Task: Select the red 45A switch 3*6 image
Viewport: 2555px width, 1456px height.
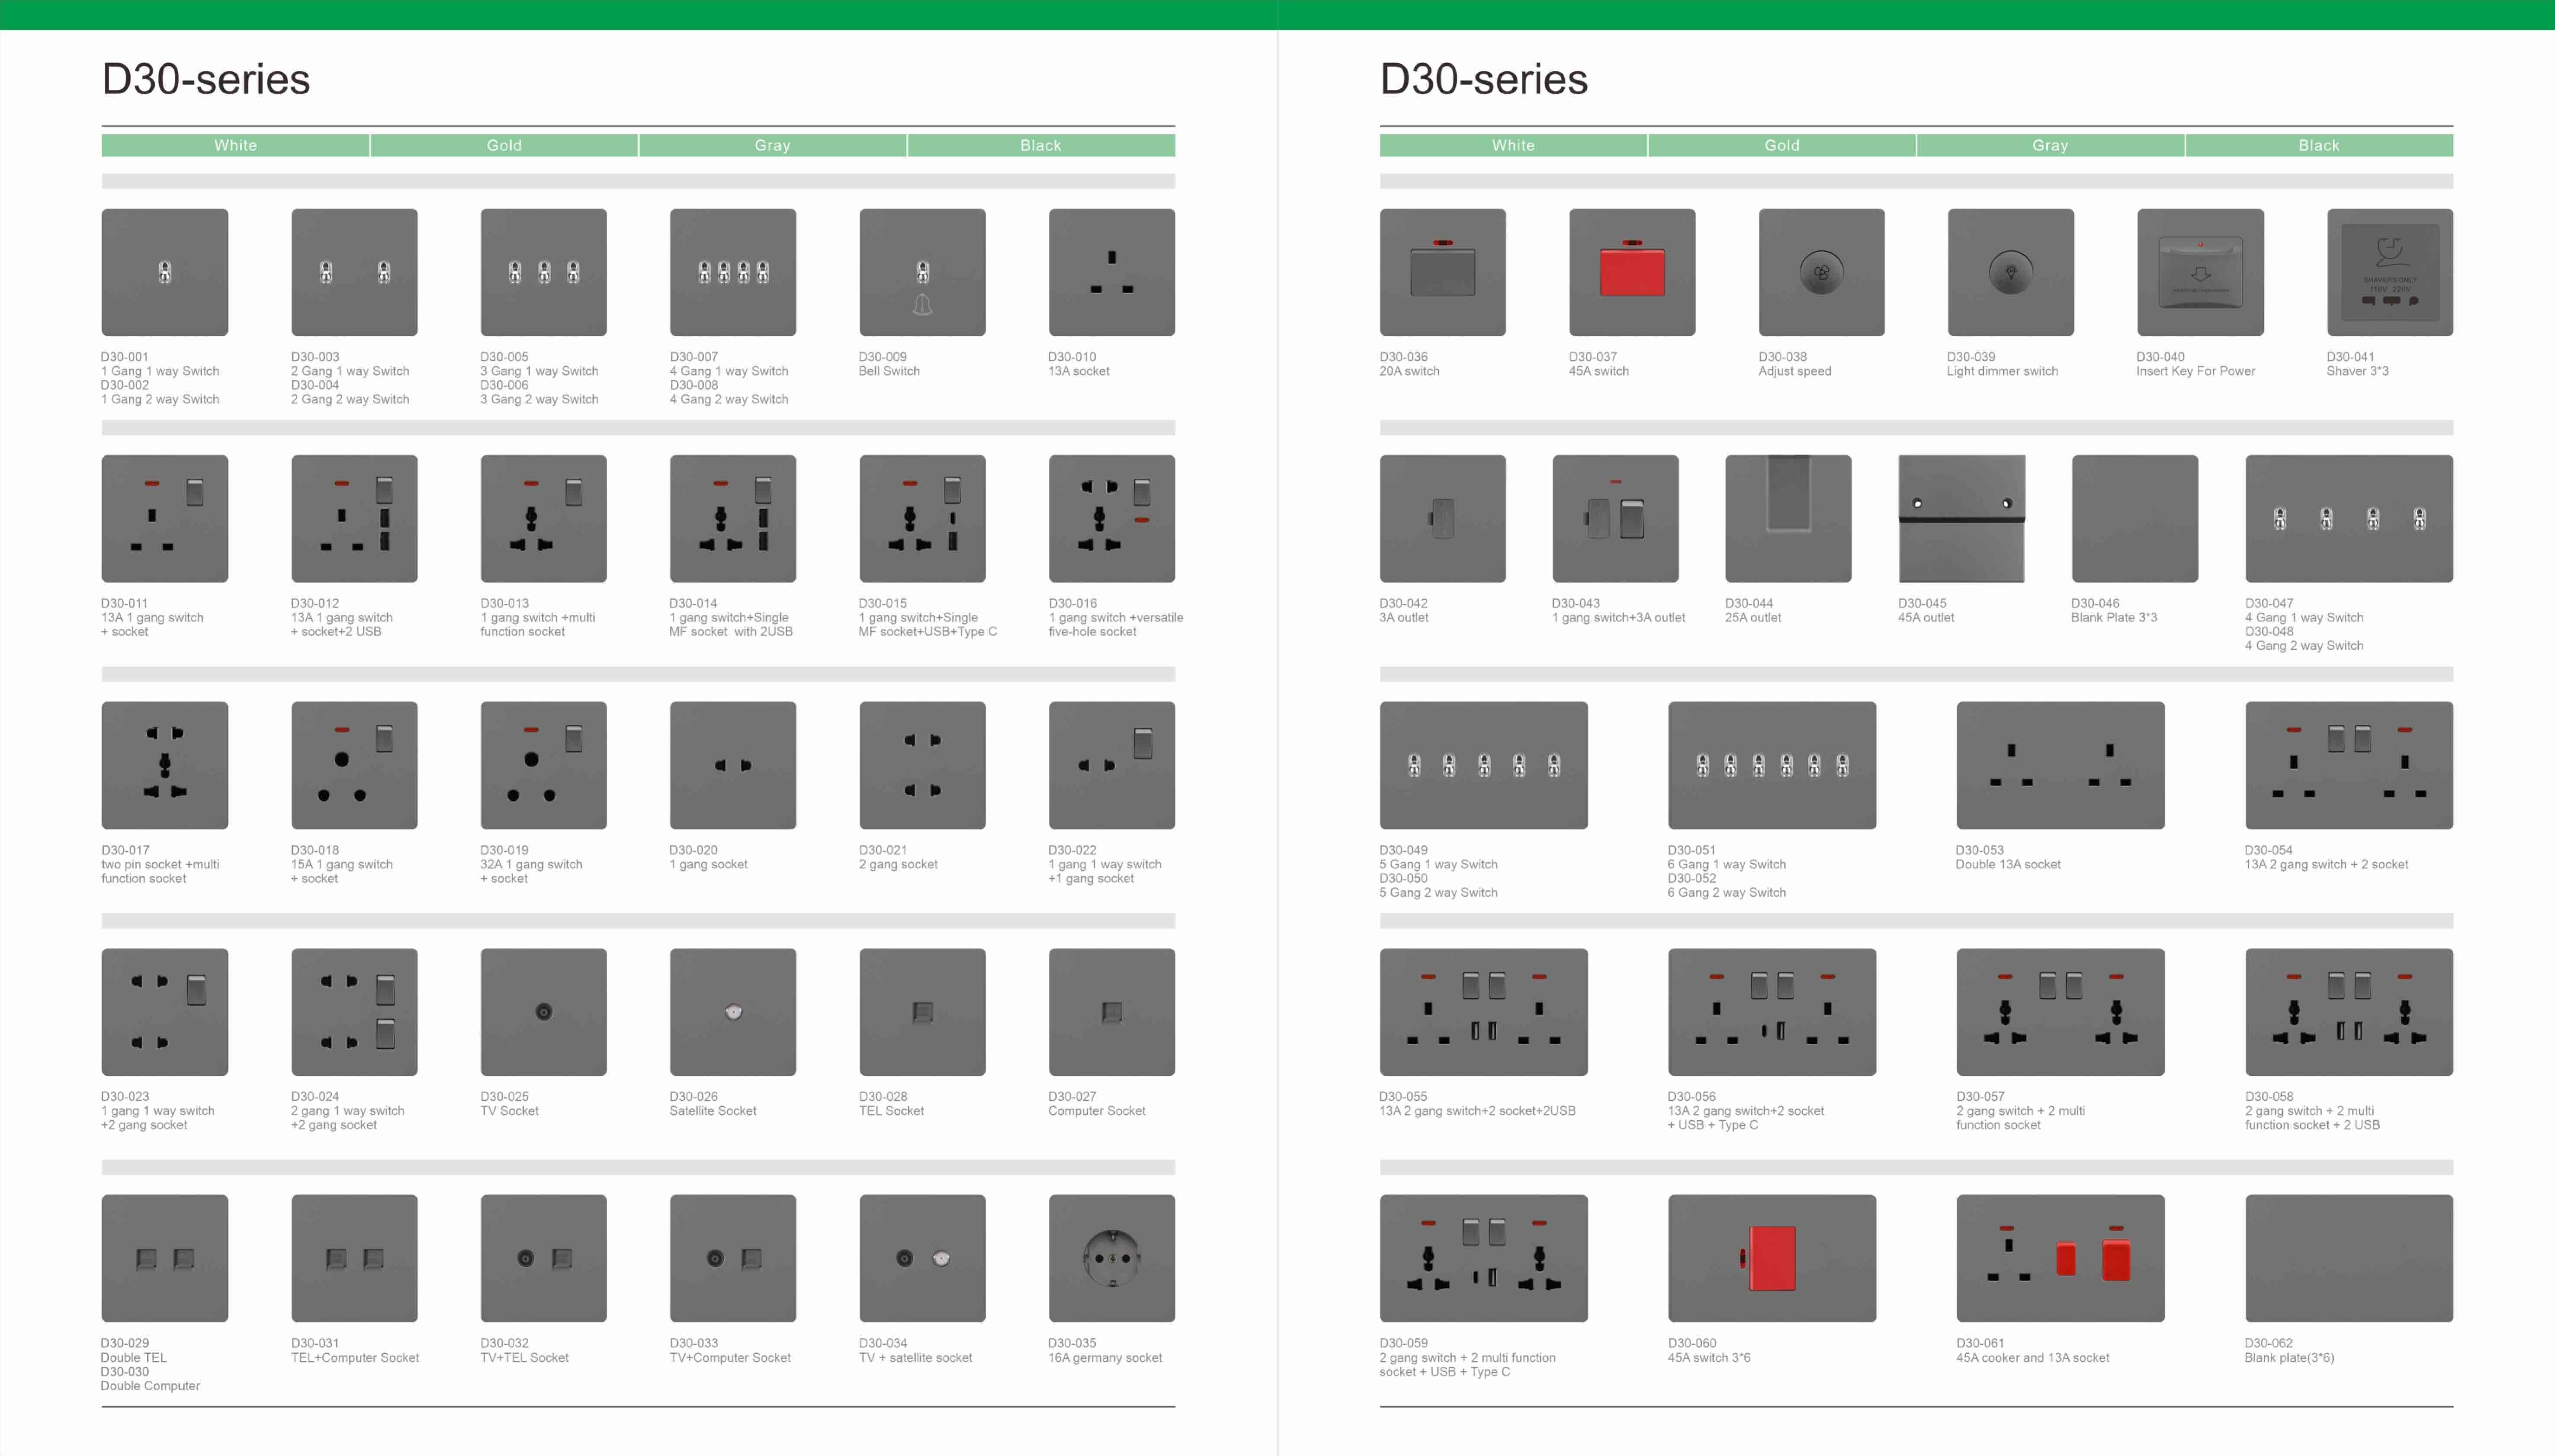Action: point(1772,1258)
